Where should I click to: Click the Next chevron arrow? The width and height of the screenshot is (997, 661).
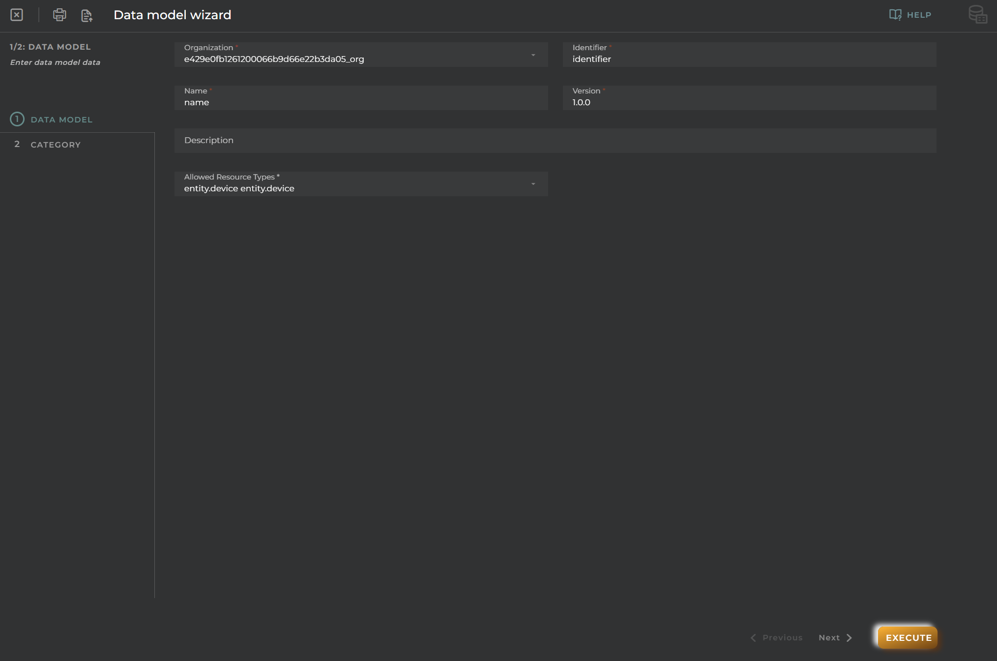(x=849, y=638)
